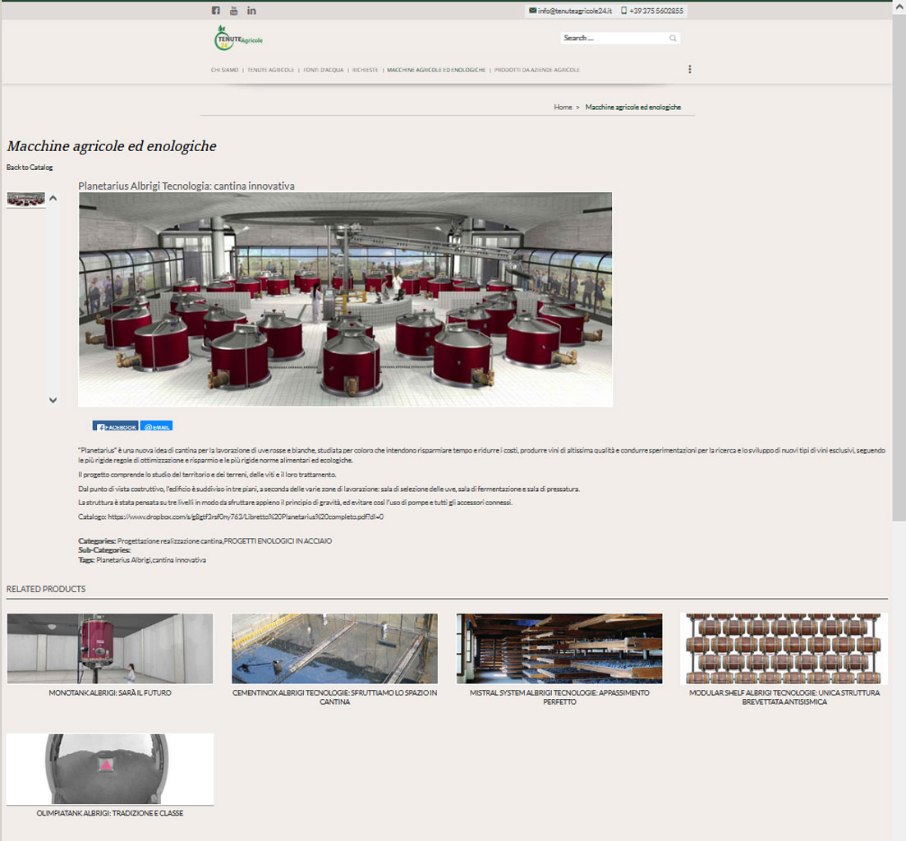Click the thumbnail gallery up arrow

(53, 198)
